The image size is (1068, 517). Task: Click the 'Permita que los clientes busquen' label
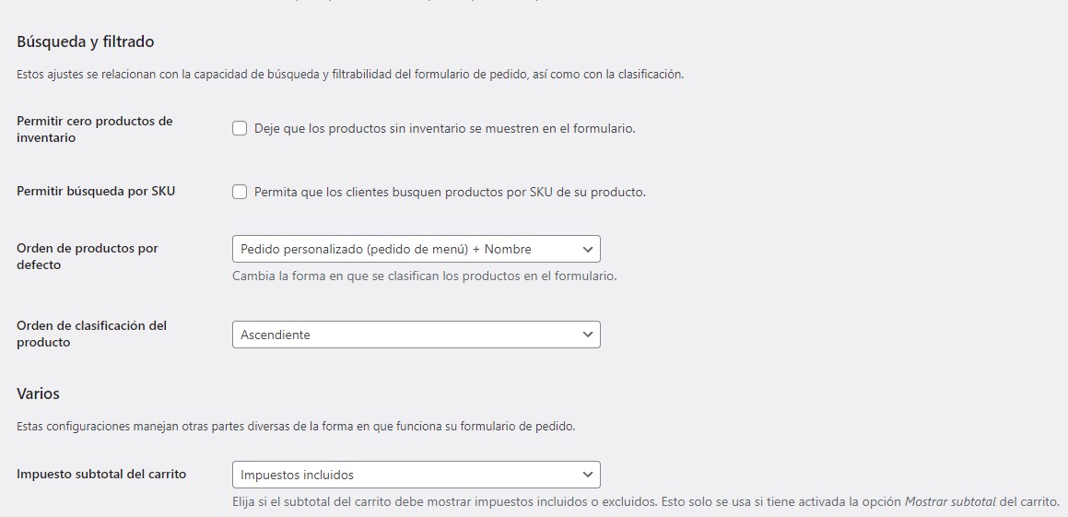450,193
